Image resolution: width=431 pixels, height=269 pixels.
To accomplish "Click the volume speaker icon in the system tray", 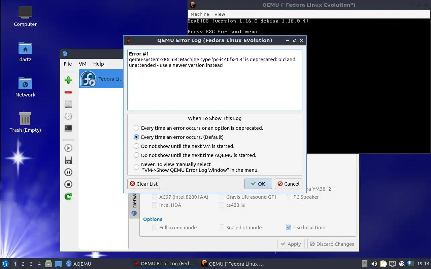I will point(374,264).
